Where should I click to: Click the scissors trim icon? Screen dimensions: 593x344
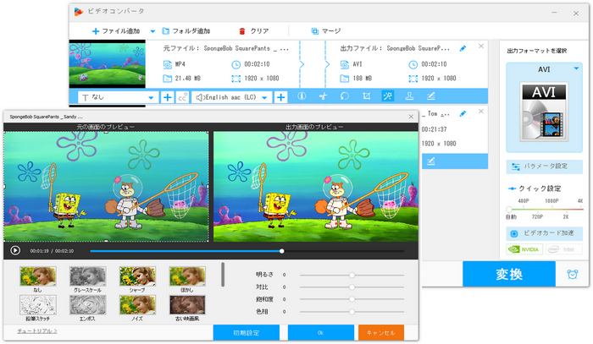click(323, 97)
